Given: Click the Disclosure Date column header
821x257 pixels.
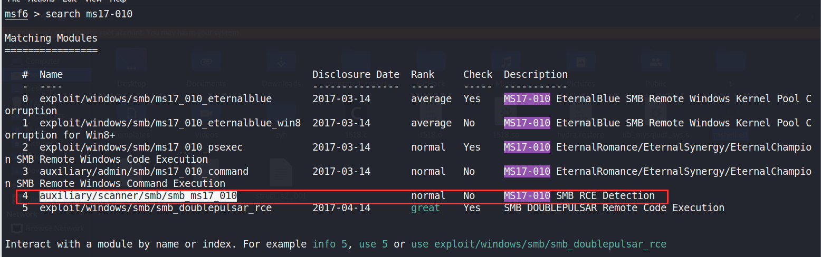Looking at the screenshot, I should pos(356,75).
